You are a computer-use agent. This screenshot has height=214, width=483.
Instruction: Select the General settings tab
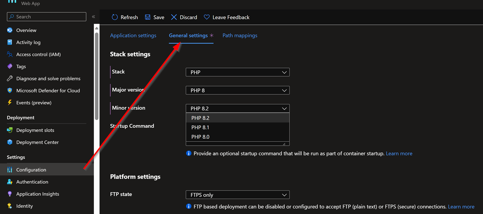point(191,35)
